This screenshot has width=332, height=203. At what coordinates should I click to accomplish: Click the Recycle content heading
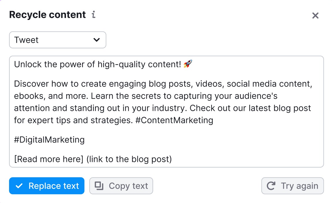click(48, 15)
